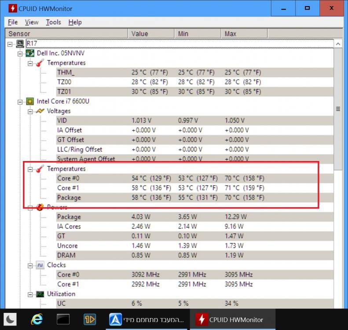Select the IA Cores power row

[194, 226]
